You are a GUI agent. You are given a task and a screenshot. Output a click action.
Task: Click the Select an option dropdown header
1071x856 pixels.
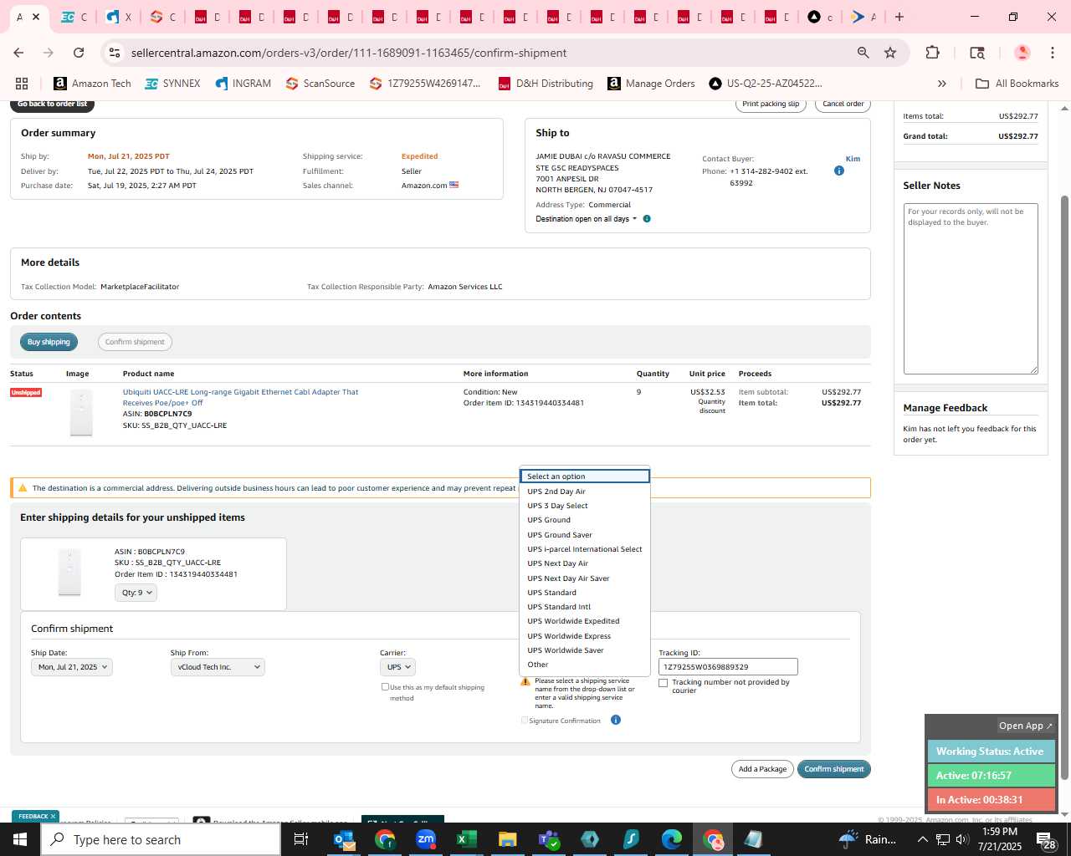584,476
